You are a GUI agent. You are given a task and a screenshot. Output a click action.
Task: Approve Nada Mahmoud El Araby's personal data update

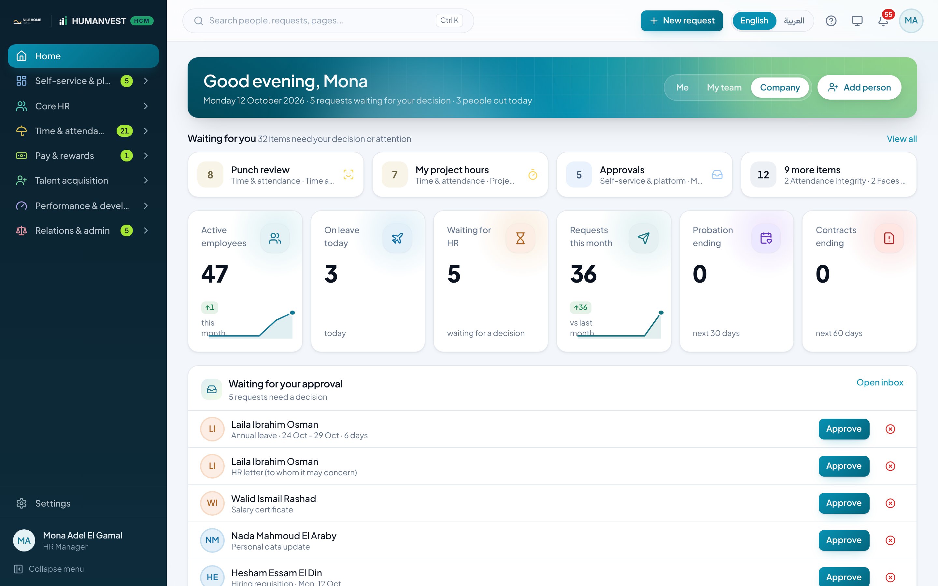tap(844, 540)
